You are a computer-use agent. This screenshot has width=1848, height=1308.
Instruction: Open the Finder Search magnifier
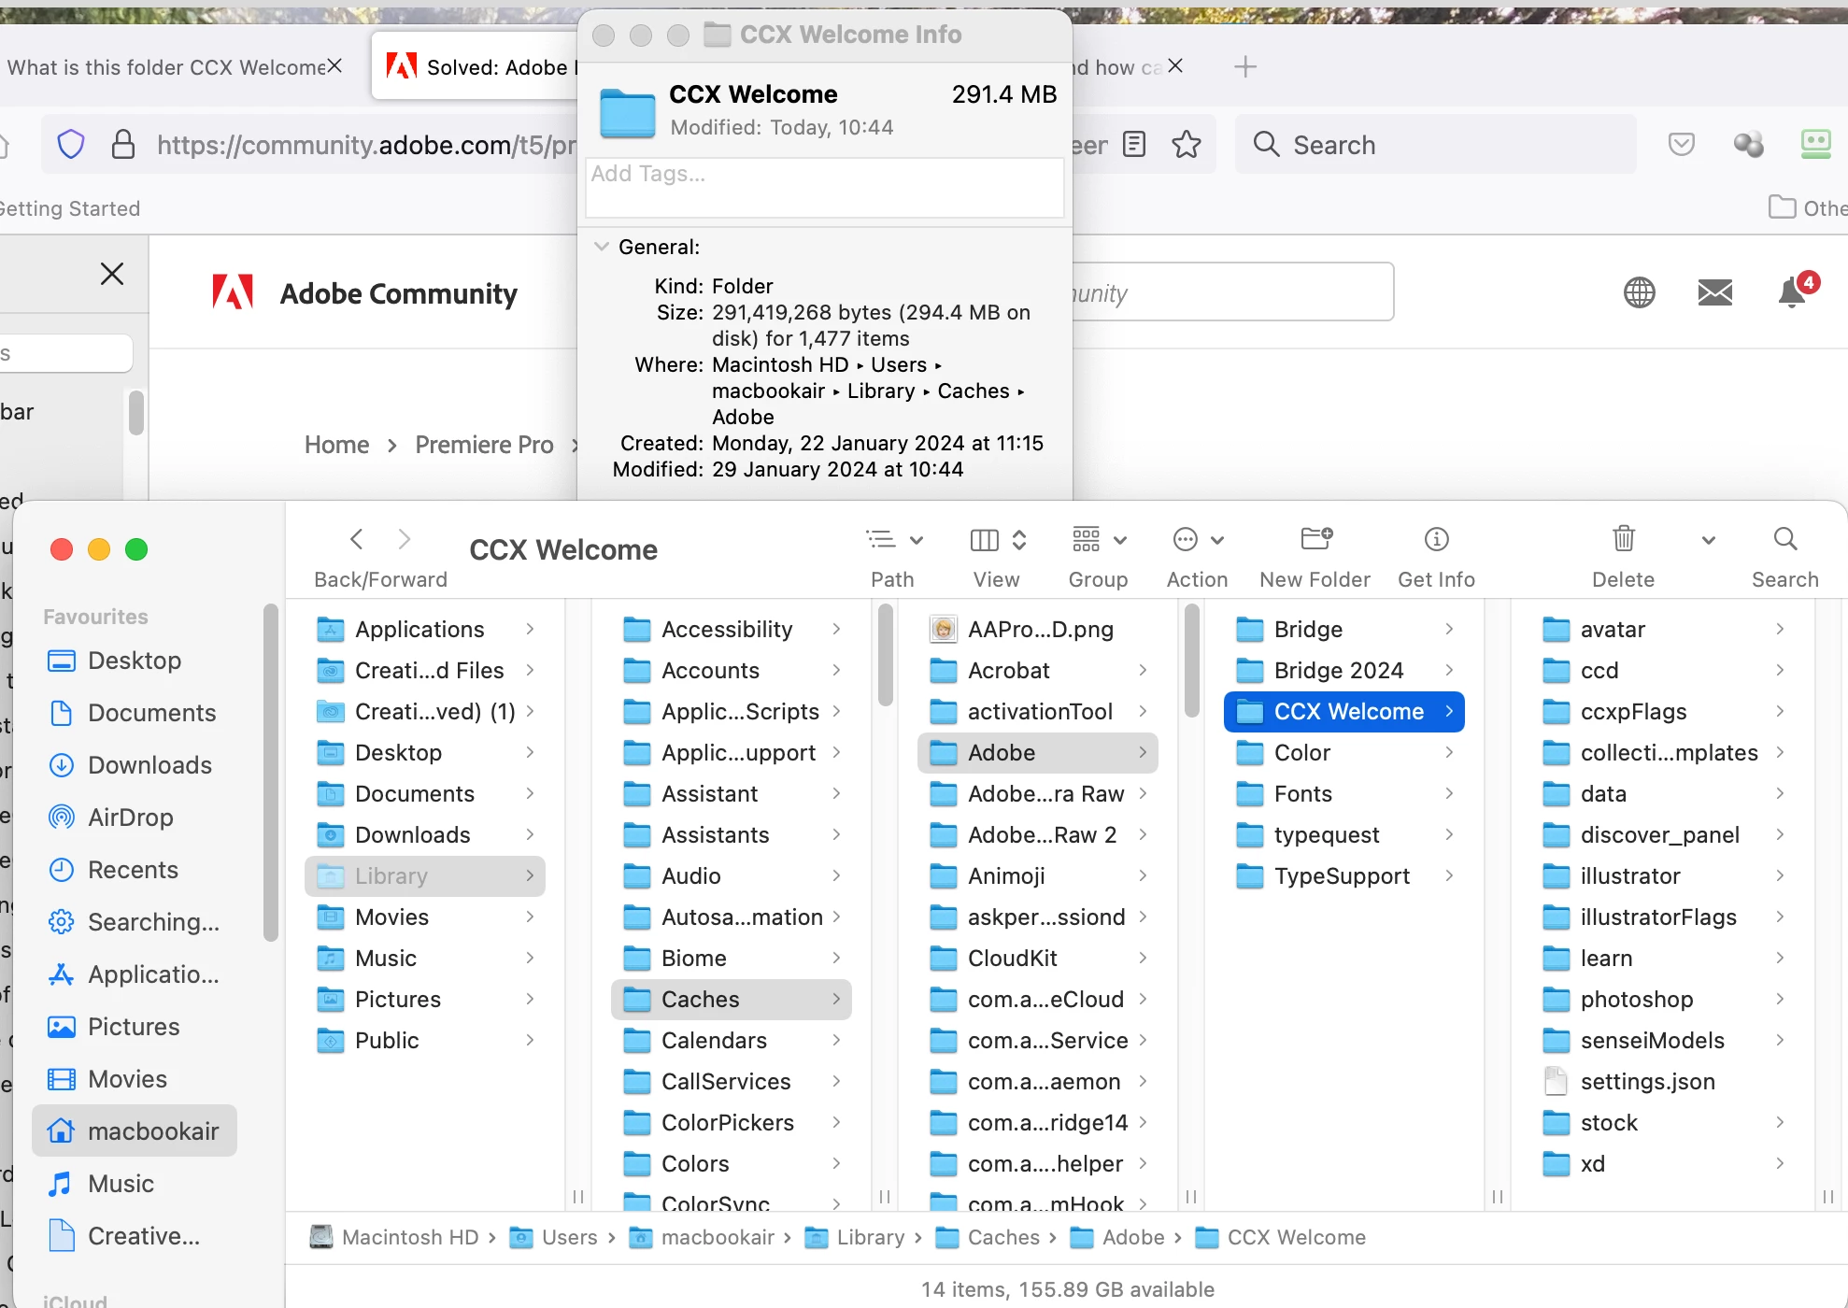[1784, 539]
